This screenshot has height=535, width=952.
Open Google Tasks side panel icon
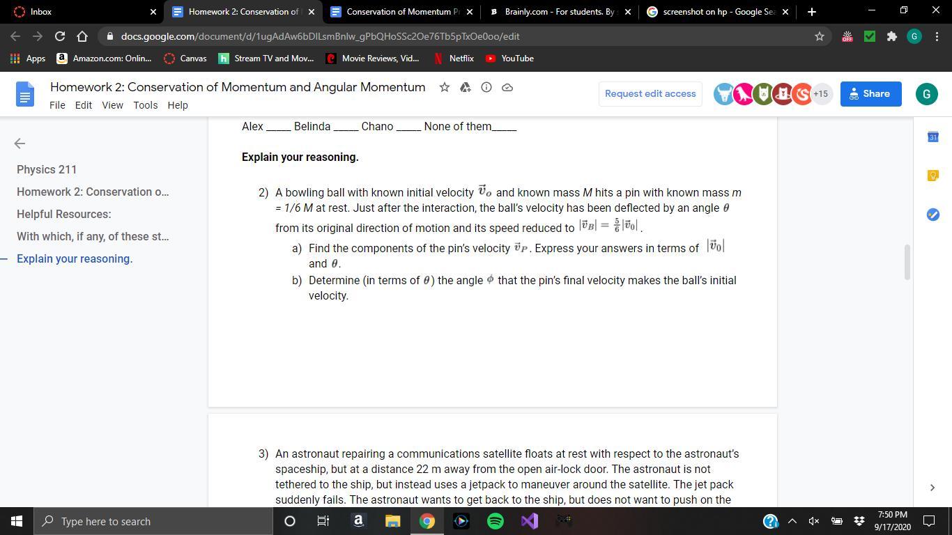pyautogui.click(x=932, y=215)
